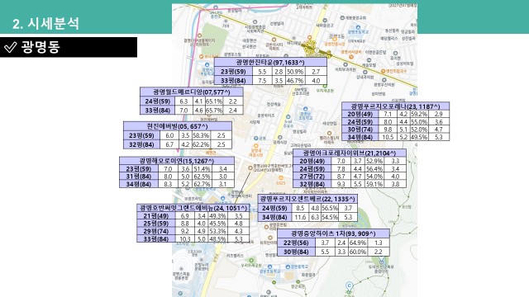Select the 55.0% cell in 광명푸르지오포레나 table

(x=419, y=122)
